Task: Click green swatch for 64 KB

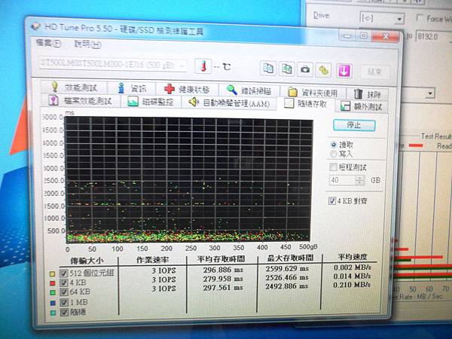Action: click(x=53, y=293)
